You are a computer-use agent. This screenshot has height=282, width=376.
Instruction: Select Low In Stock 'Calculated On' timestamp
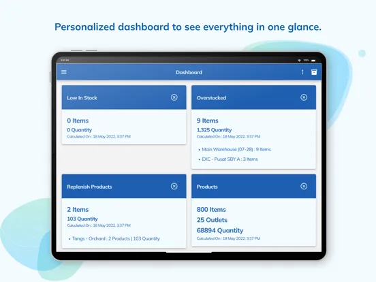(99, 136)
